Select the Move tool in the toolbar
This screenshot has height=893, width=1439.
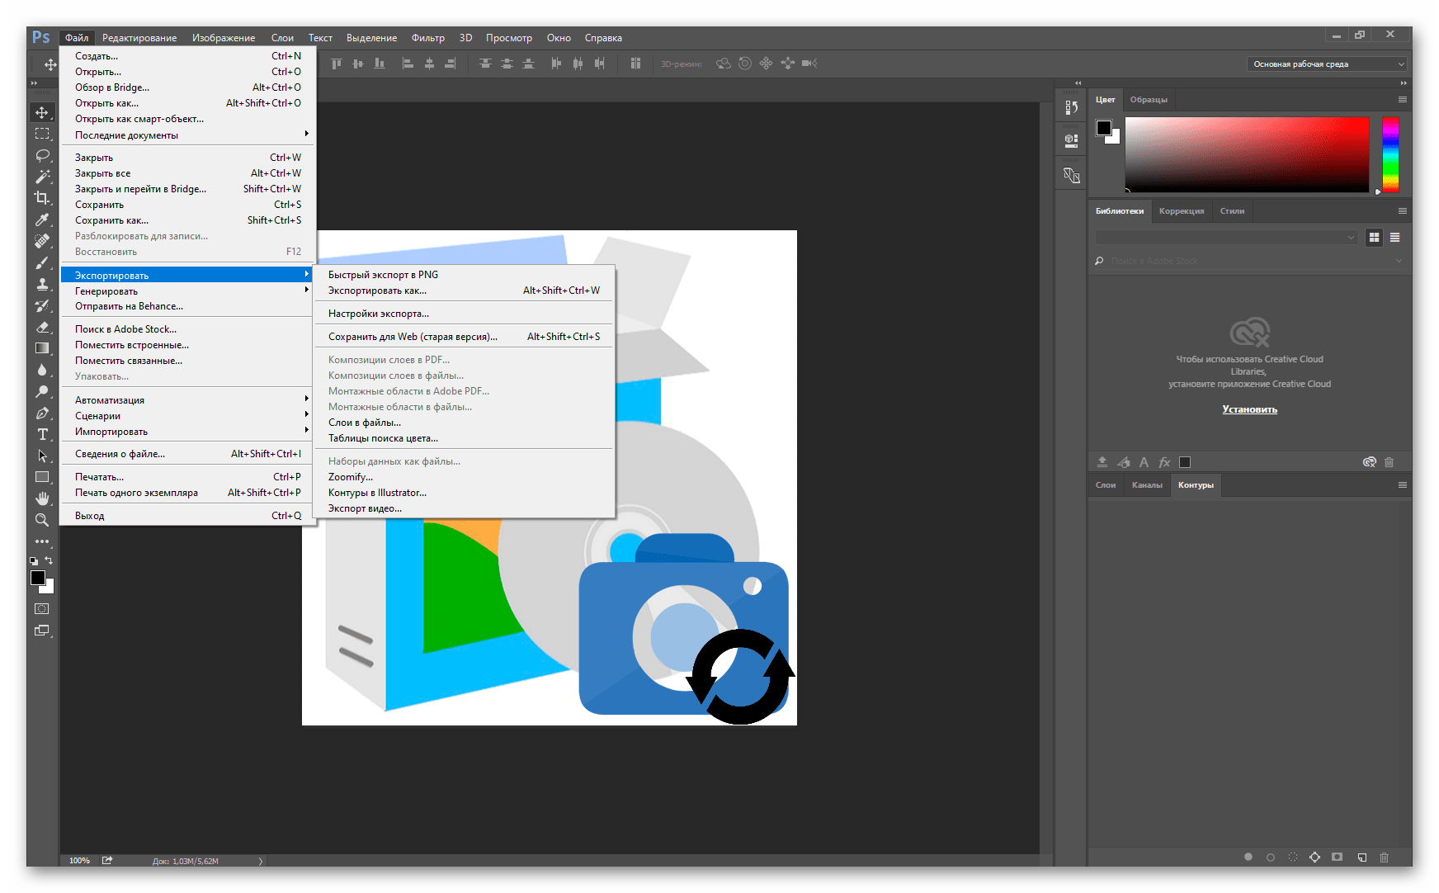(x=42, y=112)
